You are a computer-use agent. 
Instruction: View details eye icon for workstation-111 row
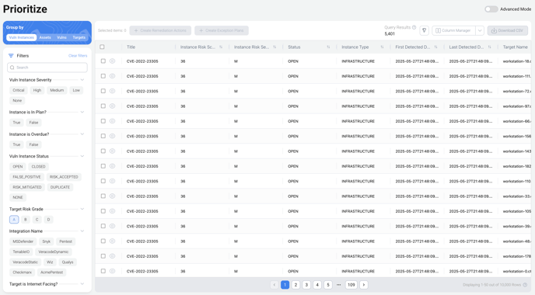point(112,76)
